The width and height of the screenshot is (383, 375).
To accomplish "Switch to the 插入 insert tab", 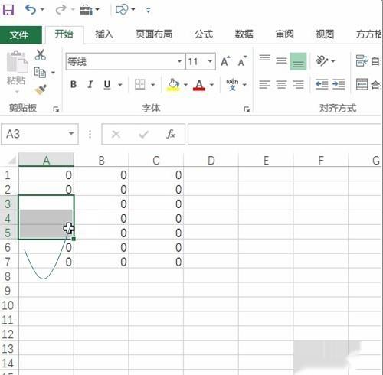I will click(x=104, y=34).
